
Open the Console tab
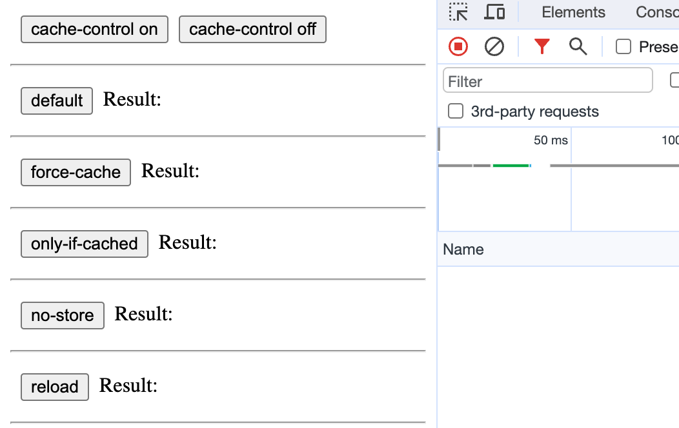[657, 12]
